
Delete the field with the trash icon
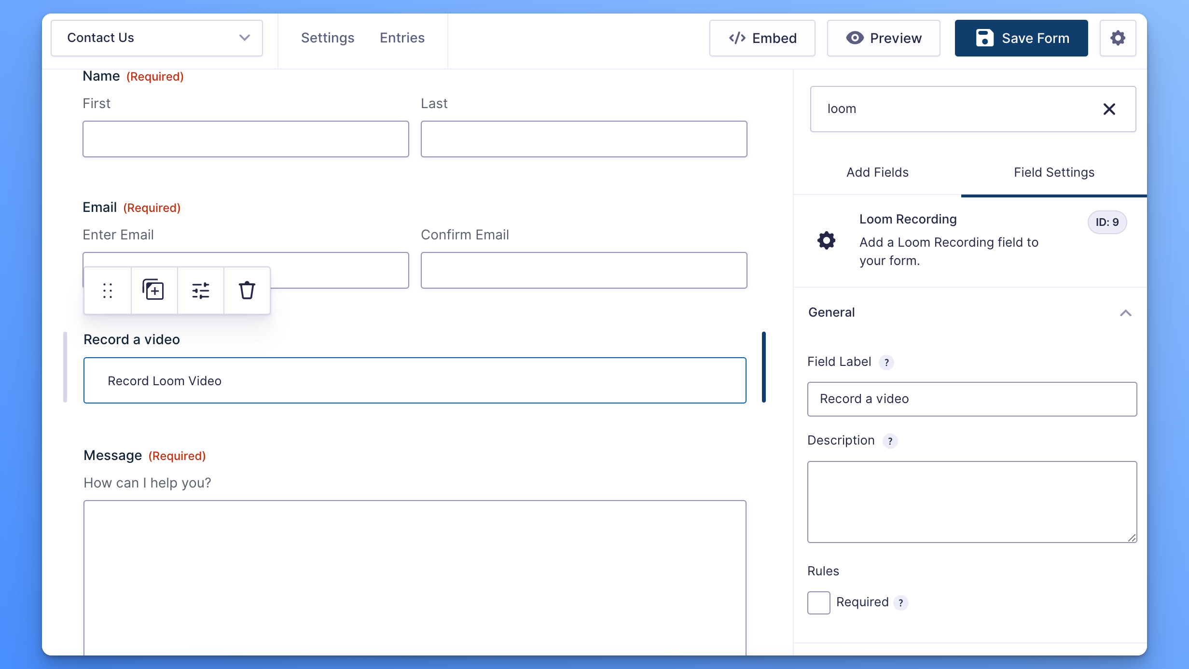pos(247,291)
